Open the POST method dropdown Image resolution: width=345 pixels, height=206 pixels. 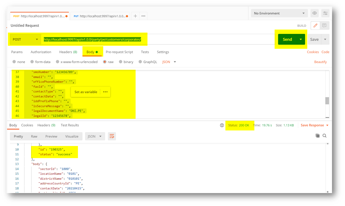25,39
